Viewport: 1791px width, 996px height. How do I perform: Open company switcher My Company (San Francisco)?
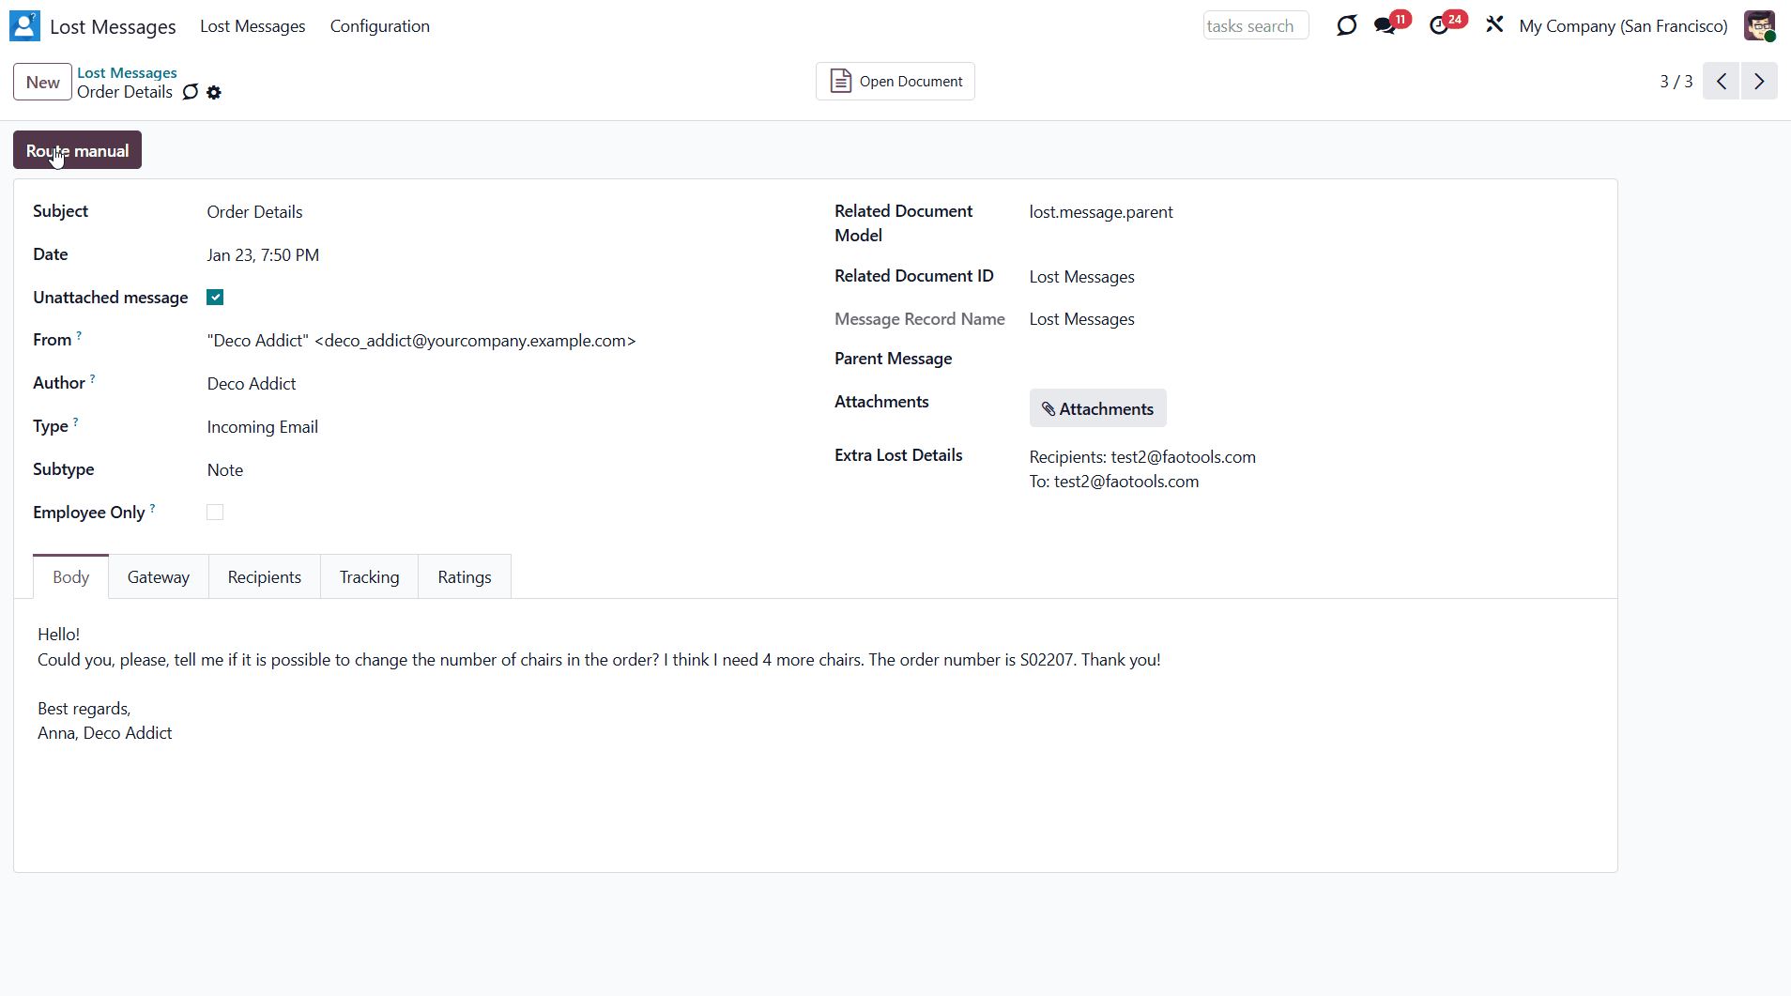1623,26
